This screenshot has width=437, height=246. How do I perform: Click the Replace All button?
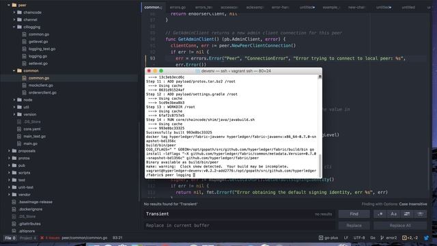(x=400, y=225)
